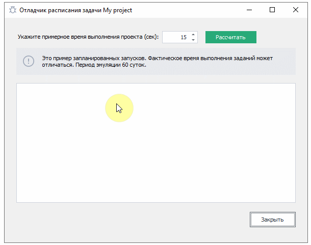The height and width of the screenshot is (245, 311).
Task: Click the (сек) part of the label
Action: (x=151, y=37)
